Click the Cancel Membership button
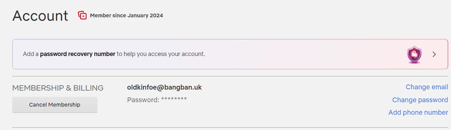Image resolution: width=451 pixels, height=130 pixels. [55, 105]
